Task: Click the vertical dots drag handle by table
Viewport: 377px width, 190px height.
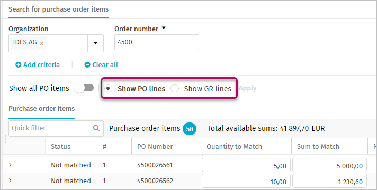Action: 5,139
